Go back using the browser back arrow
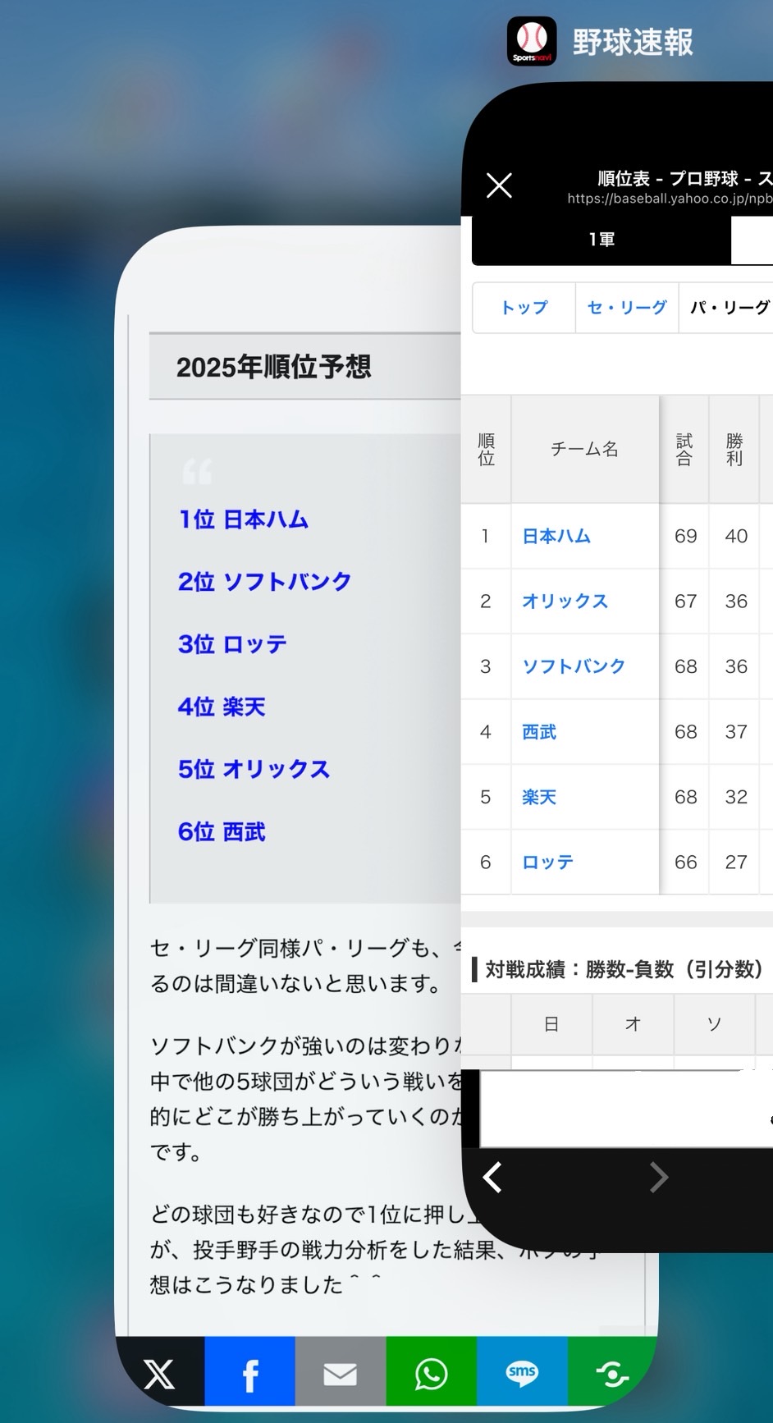Viewport: 773px width, 1423px height. coord(492,1178)
